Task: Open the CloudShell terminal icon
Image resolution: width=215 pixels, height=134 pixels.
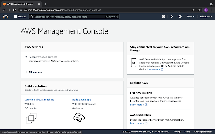Action: pyautogui.click(x=163, y=16)
